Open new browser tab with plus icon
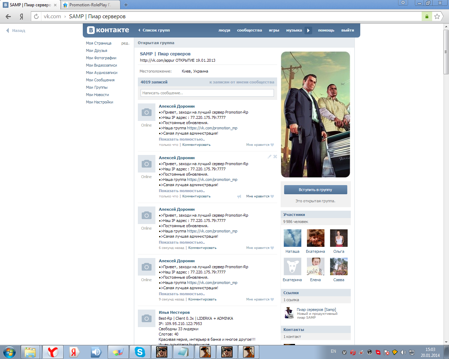The image size is (449, 359). tap(126, 5)
